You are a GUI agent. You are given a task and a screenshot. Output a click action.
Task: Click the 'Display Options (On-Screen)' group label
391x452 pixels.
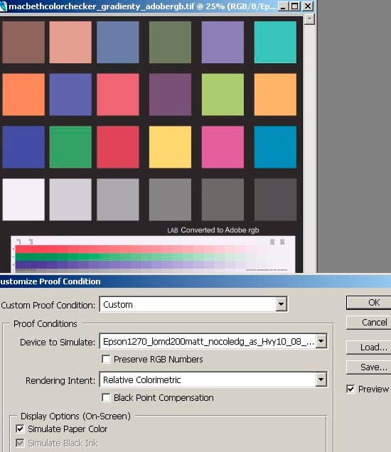[x=75, y=416]
